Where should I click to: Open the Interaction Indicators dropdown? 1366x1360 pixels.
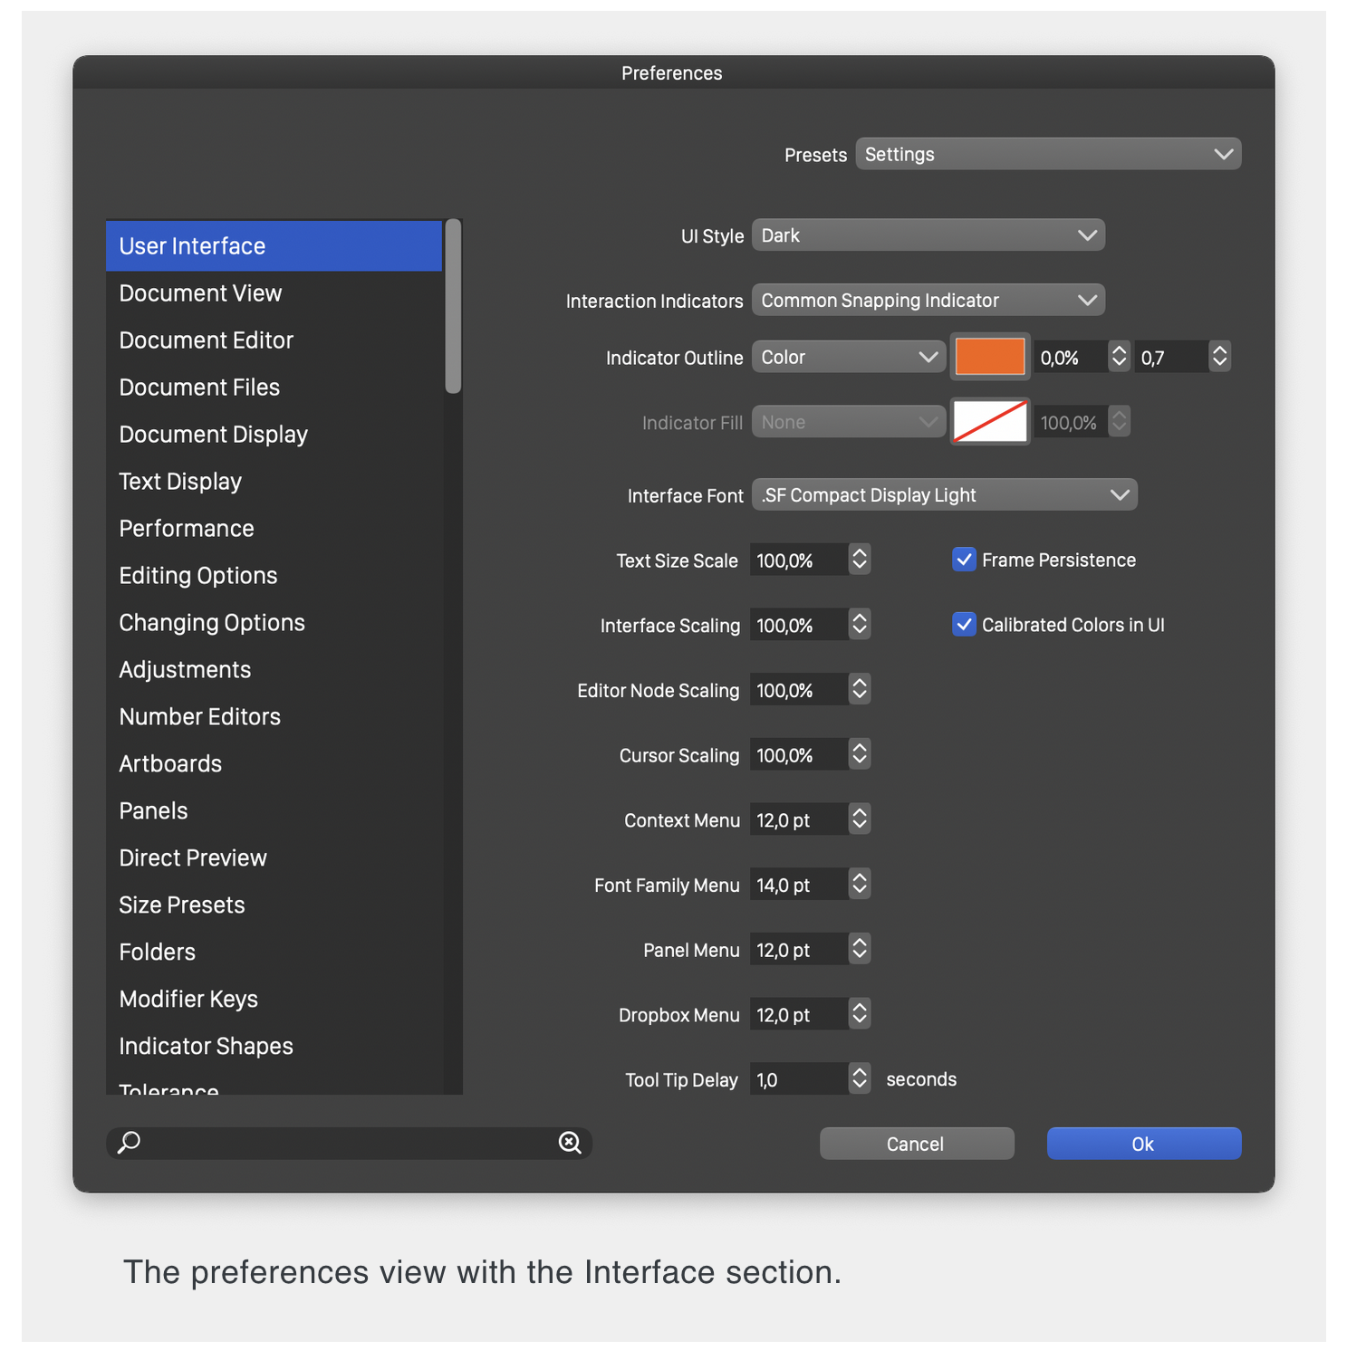928,301
